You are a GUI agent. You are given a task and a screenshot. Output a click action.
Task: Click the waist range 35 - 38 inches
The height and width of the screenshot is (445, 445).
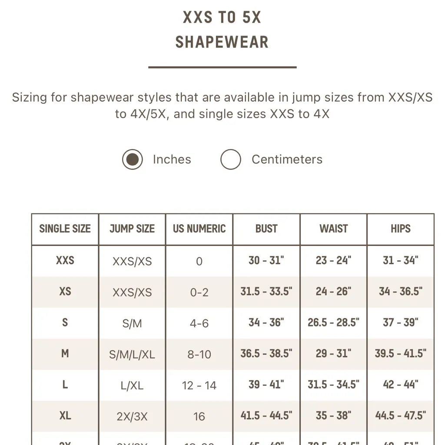click(x=333, y=416)
